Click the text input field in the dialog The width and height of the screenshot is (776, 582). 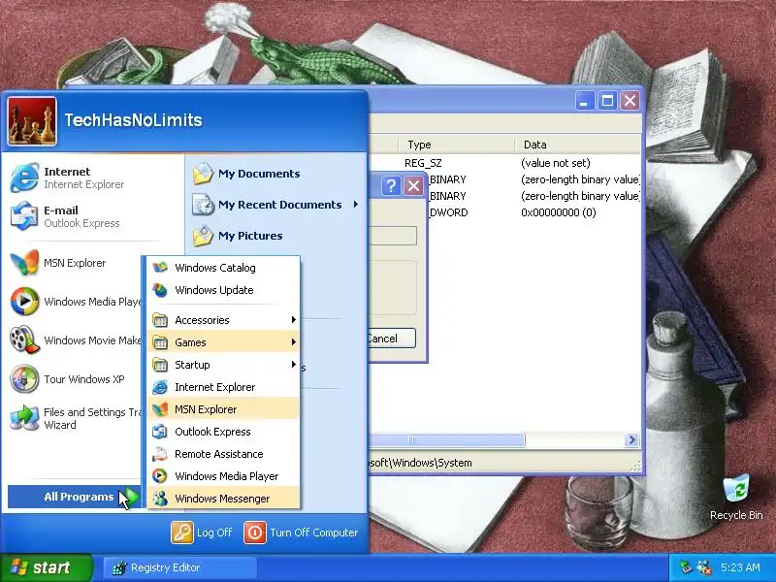click(x=393, y=236)
